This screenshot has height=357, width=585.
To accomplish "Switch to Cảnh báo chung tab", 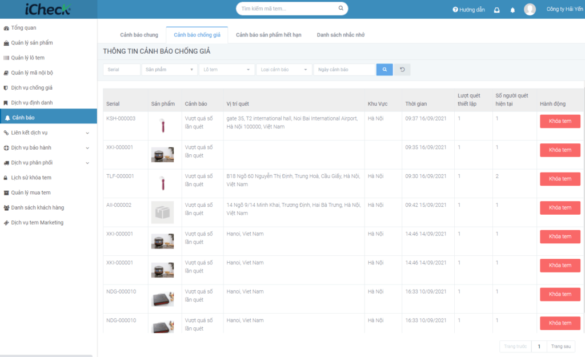I will pyautogui.click(x=139, y=35).
